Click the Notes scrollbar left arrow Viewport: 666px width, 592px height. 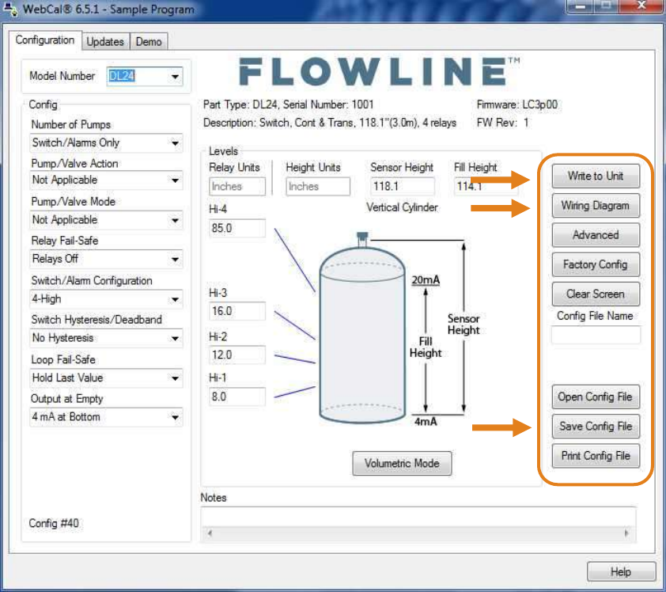coord(210,533)
